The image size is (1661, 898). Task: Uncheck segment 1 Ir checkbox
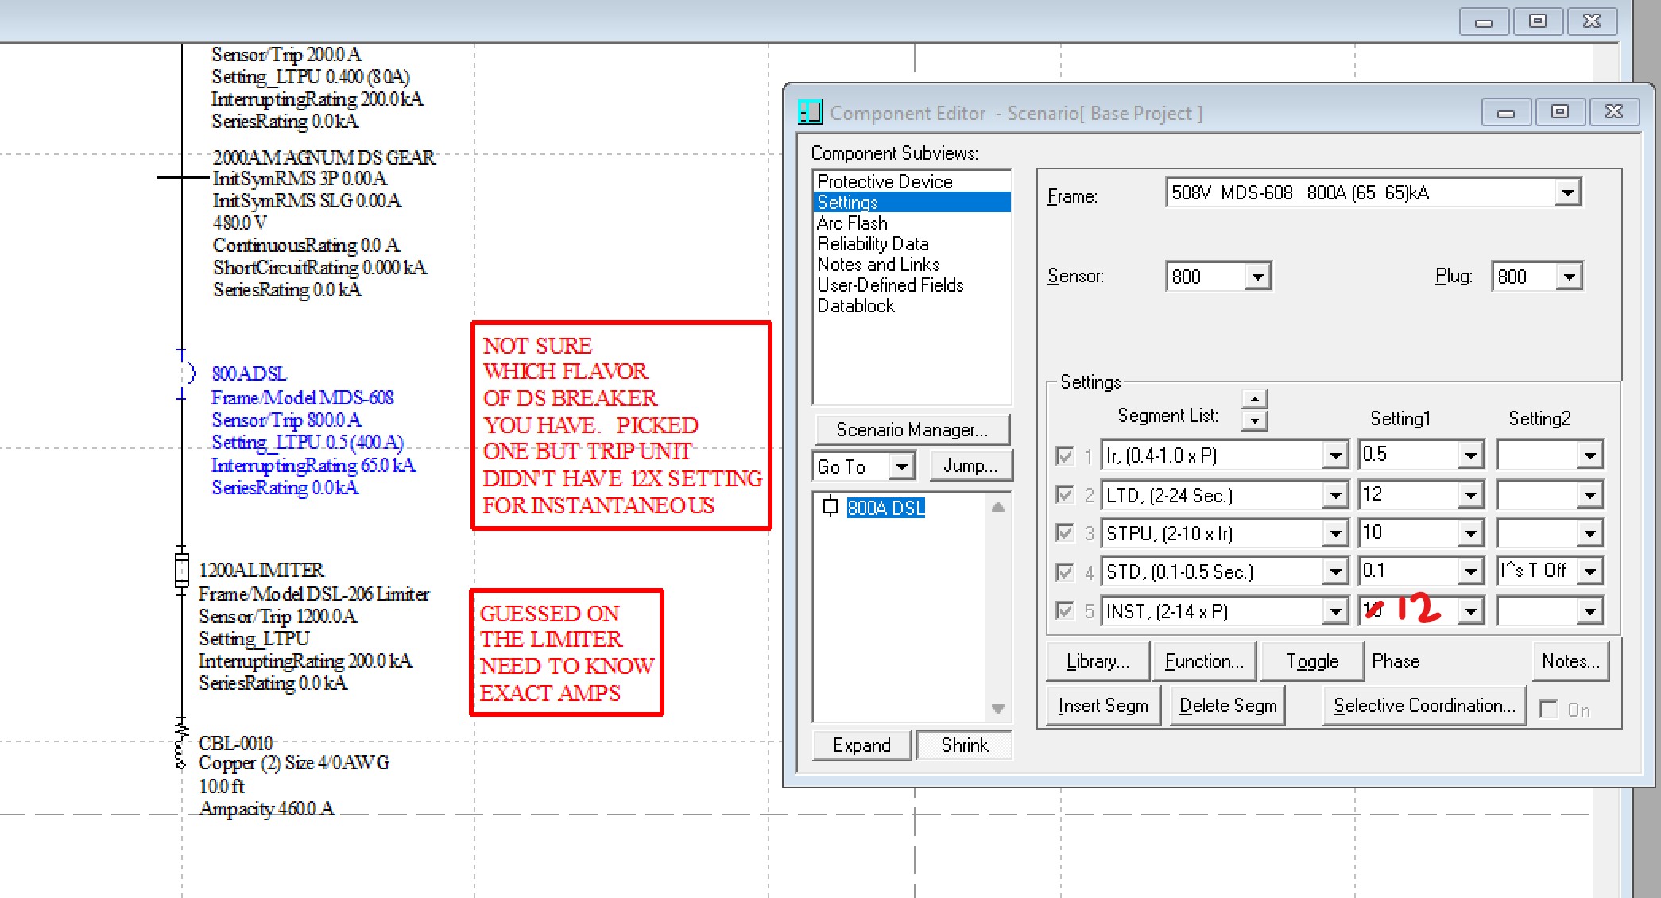(x=1065, y=455)
